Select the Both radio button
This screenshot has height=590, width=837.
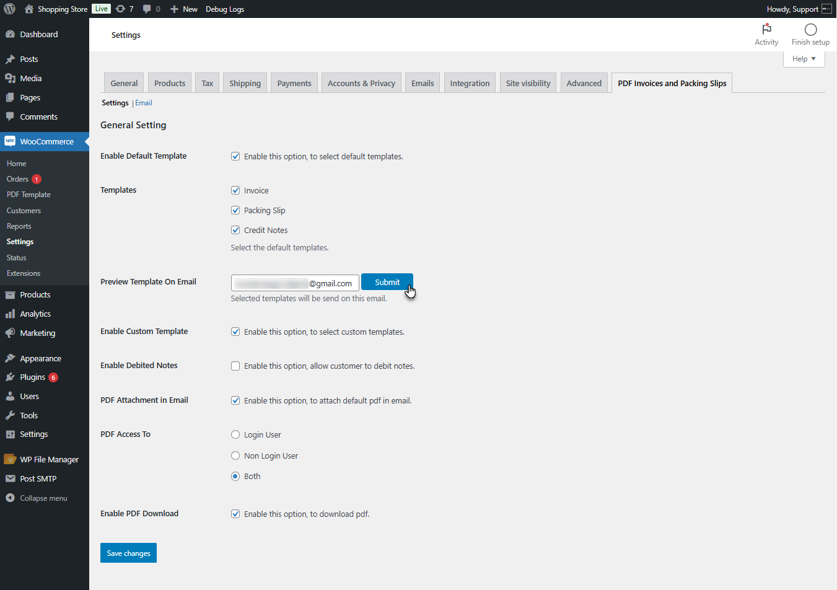pos(235,476)
